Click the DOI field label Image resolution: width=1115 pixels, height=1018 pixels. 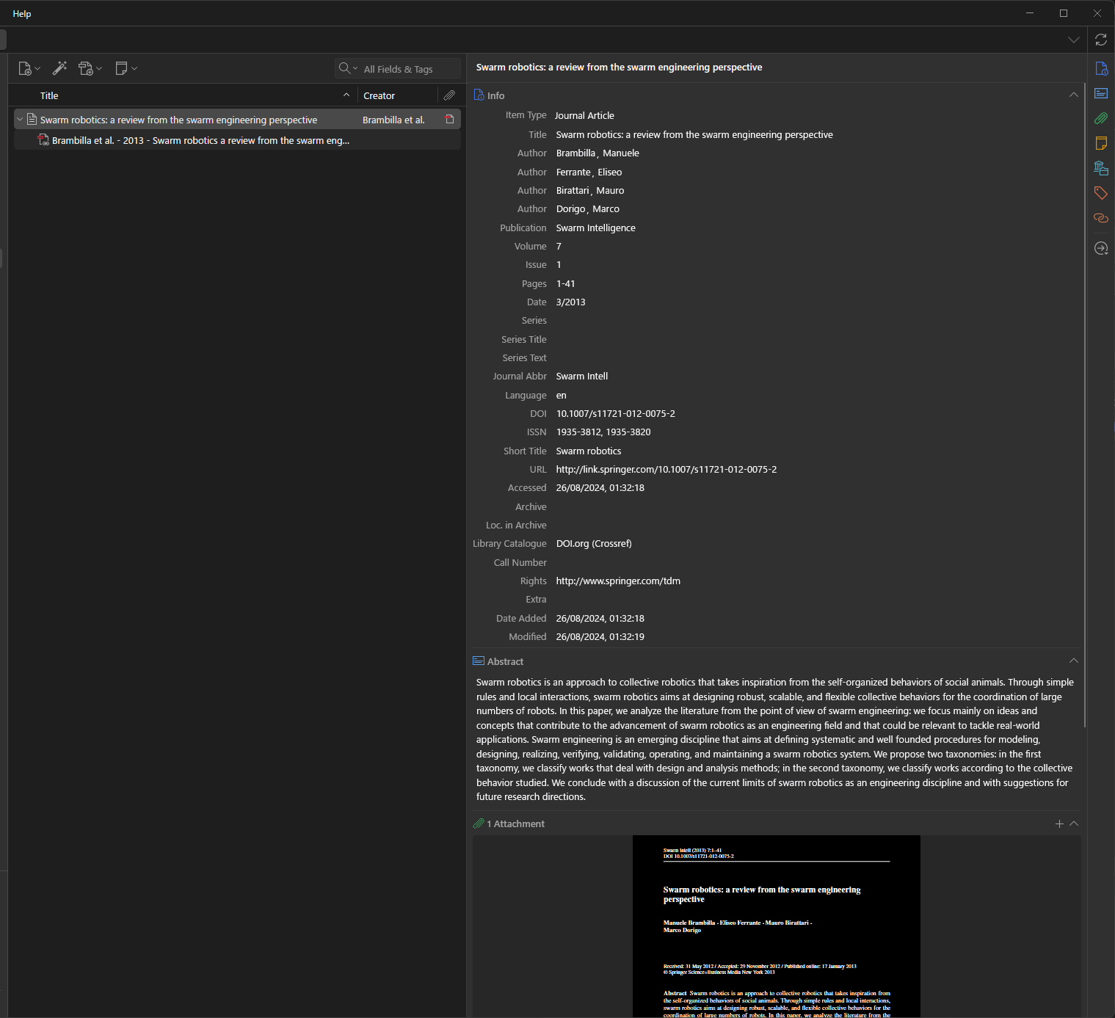(x=538, y=413)
